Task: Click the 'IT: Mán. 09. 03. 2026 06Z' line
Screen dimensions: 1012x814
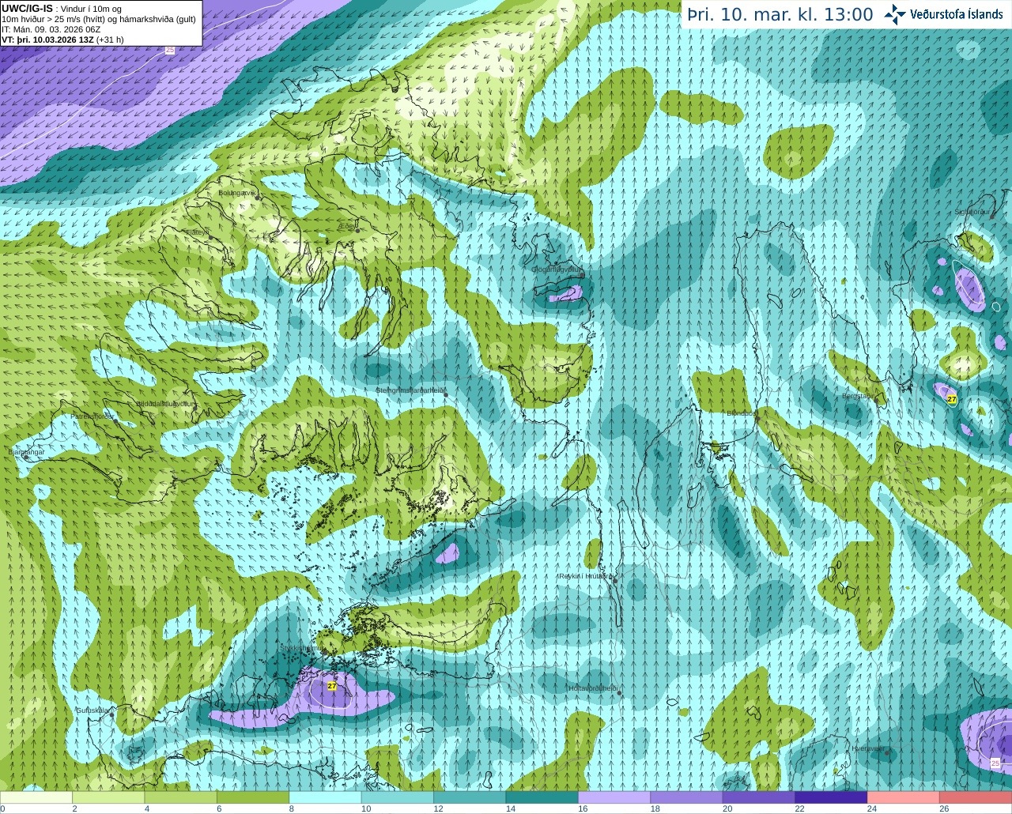Action: 49,28
